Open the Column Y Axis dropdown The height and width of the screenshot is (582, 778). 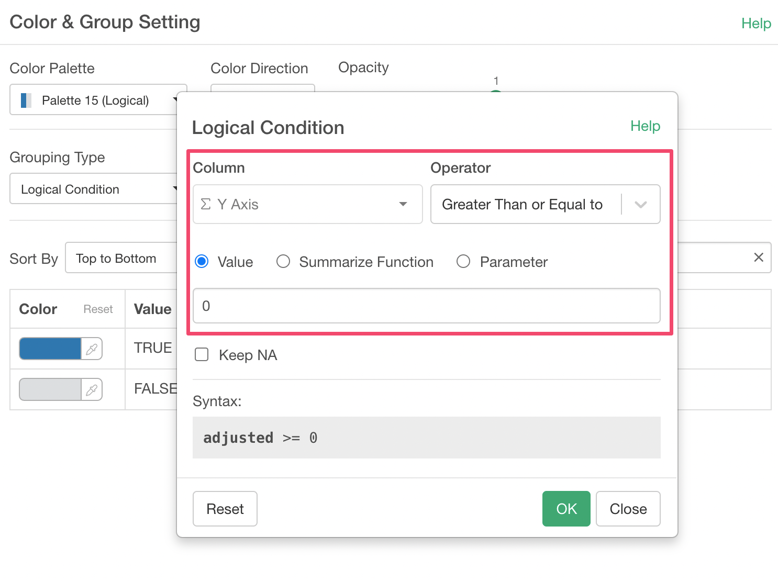307,205
